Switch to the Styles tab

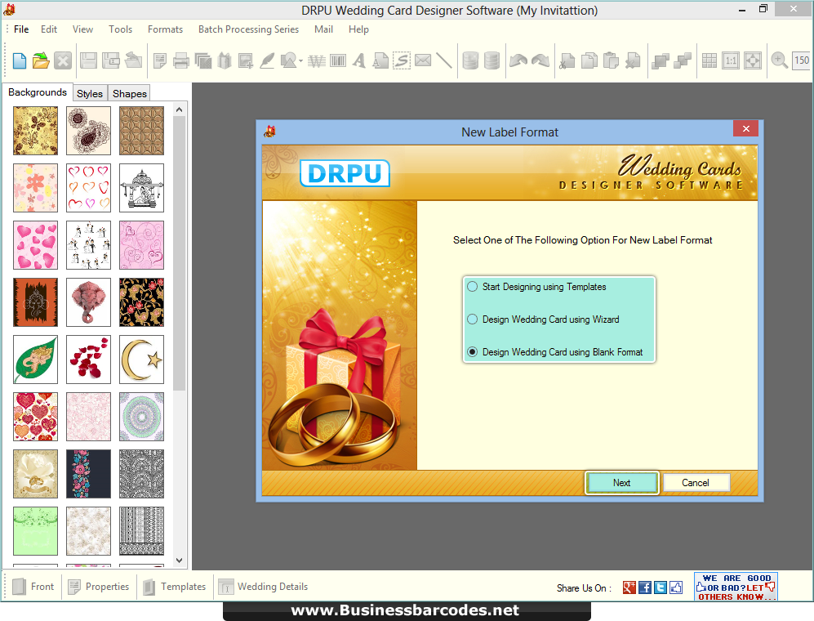coord(90,93)
